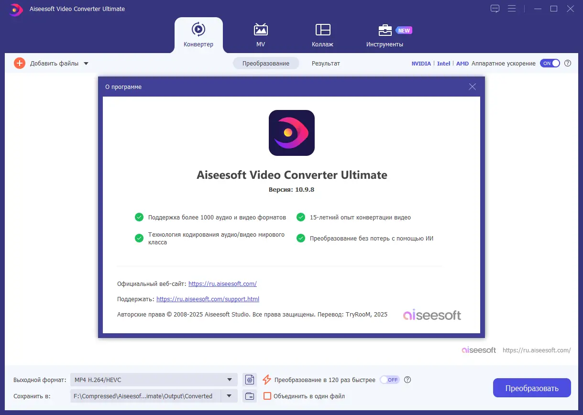The image size is (583, 415).
Task: Enable Объединить в один файл checkbox
Action: [x=267, y=396]
